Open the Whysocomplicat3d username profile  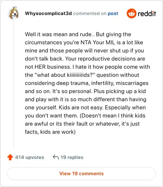click(x=48, y=13)
